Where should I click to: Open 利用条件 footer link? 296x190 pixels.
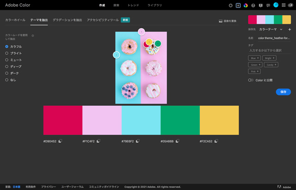pos(31,187)
